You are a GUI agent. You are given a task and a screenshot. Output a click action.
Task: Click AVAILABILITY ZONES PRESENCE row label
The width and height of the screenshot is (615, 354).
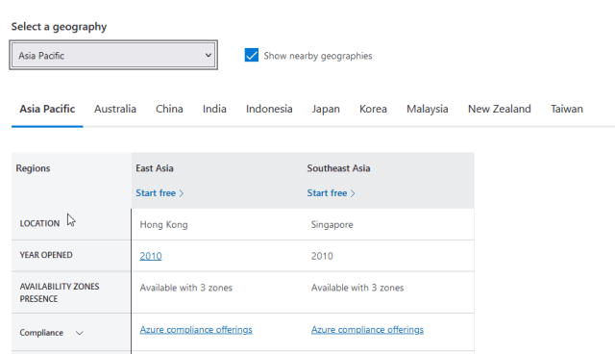pyautogui.click(x=60, y=292)
